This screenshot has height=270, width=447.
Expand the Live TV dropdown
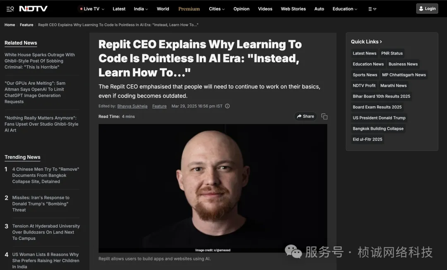(x=92, y=9)
